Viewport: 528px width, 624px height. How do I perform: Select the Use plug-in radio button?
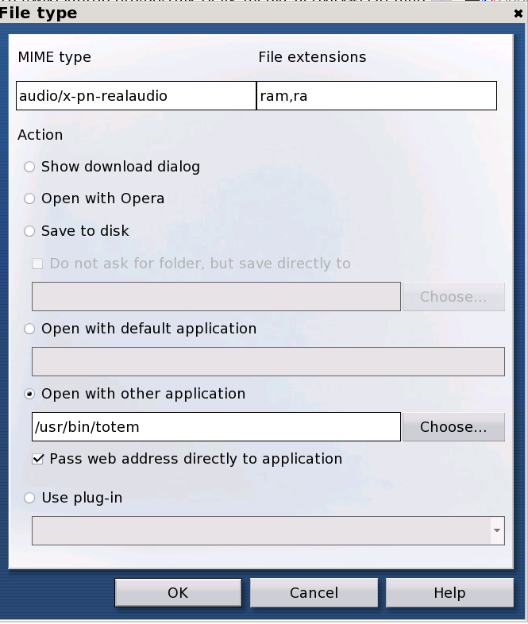pyautogui.click(x=30, y=499)
